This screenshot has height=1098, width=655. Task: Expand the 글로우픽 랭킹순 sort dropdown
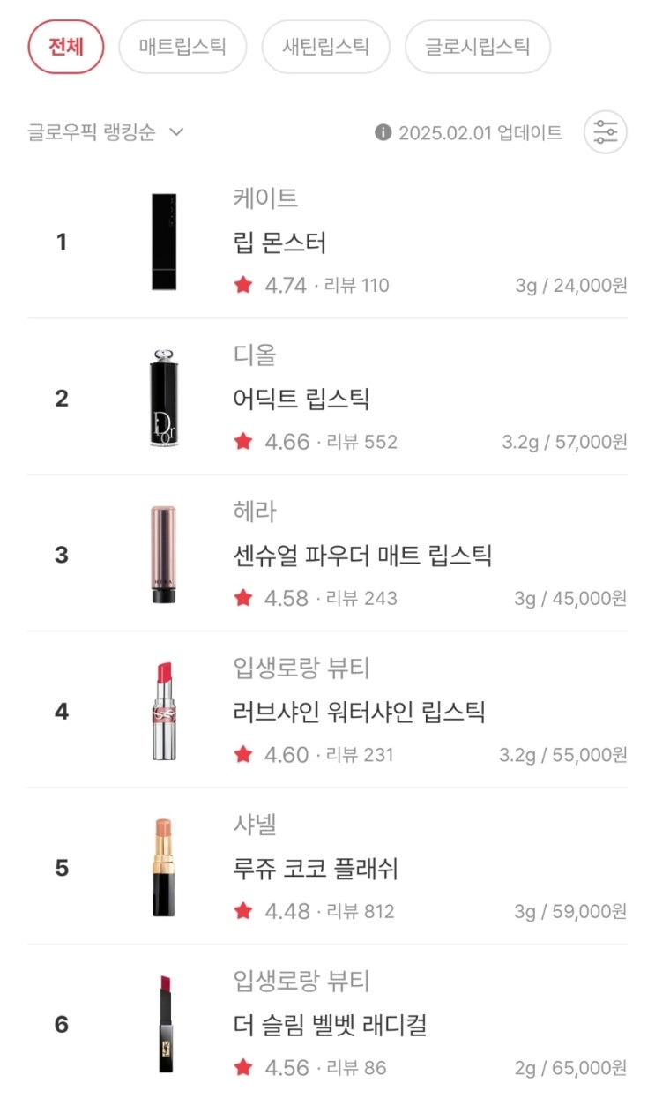pos(105,132)
